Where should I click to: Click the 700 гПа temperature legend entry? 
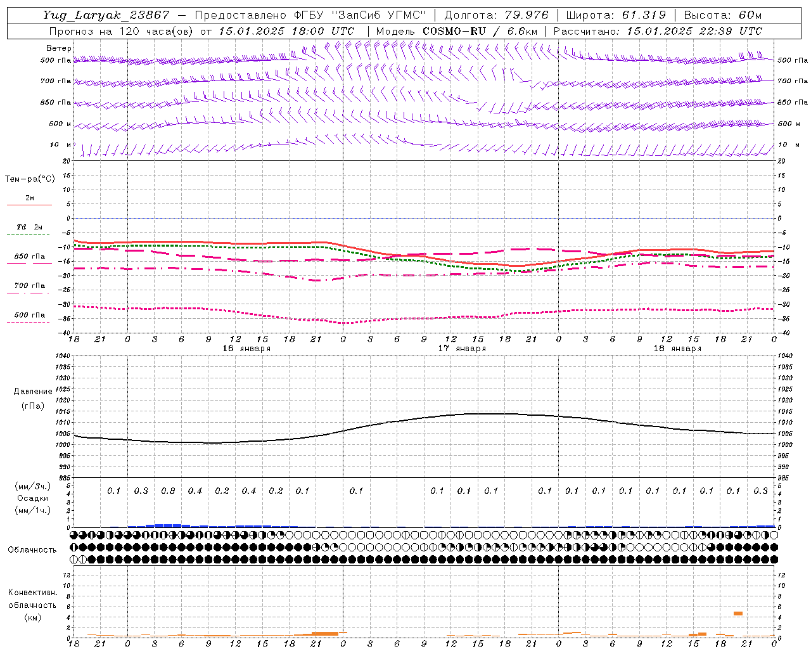coord(30,286)
